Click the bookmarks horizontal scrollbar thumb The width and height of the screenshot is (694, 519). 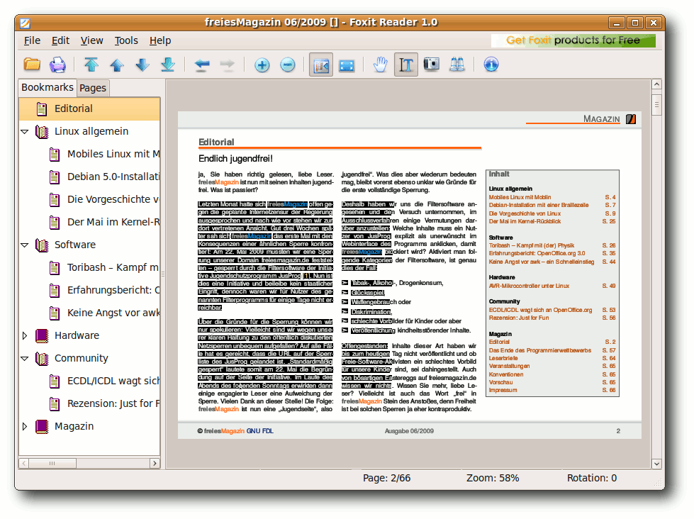coord(52,463)
